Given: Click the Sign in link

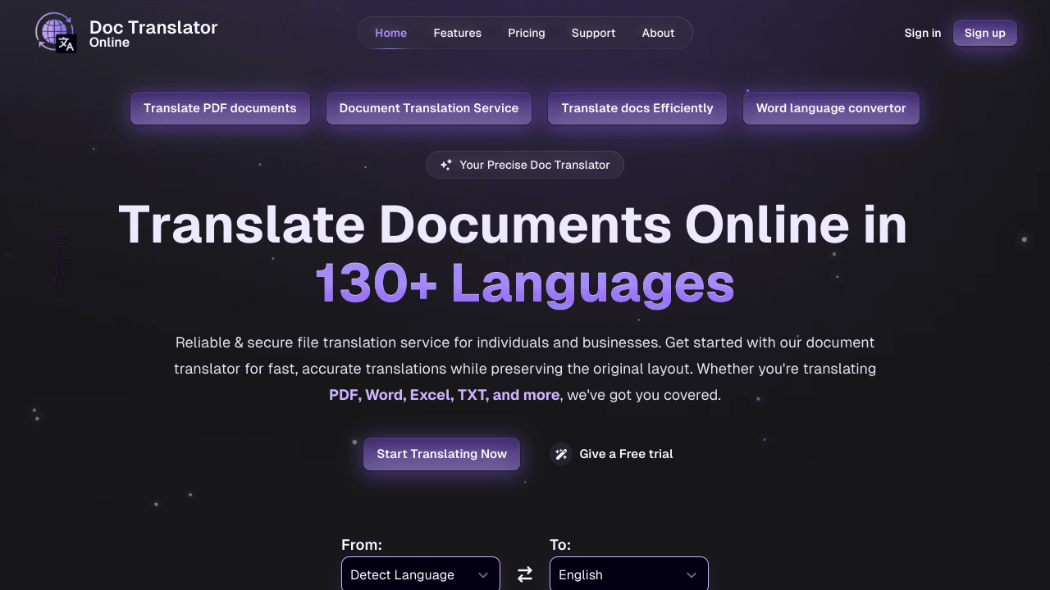Looking at the screenshot, I should (x=922, y=33).
